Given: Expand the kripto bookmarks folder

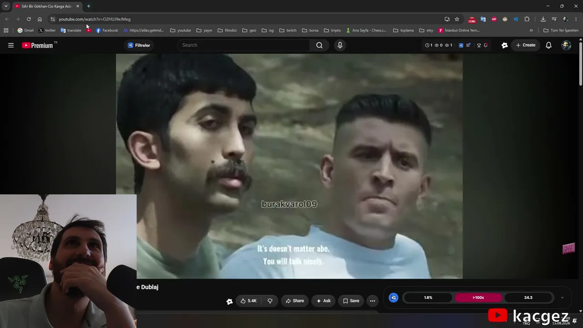Looking at the screenshot, I should (x=332, y=31).
